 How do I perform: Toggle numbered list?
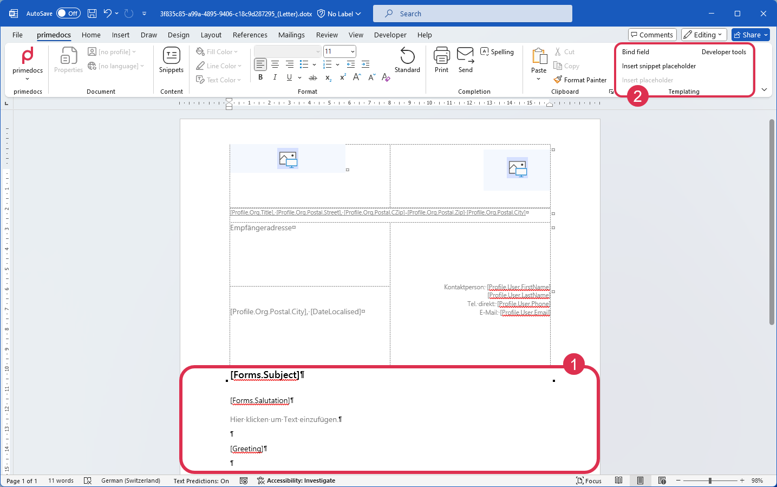(x=327, y=64)
